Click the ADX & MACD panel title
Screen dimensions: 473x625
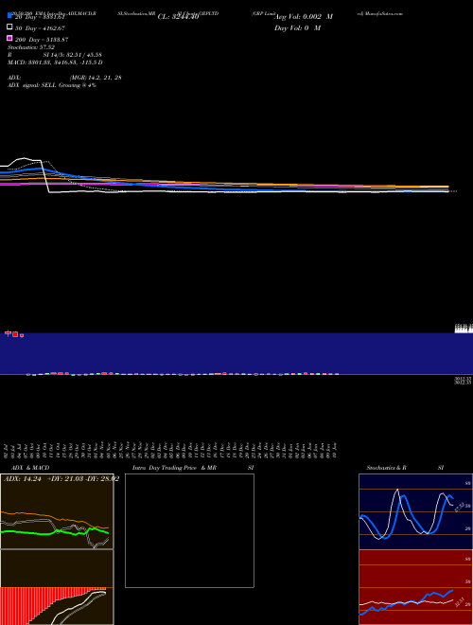pyautogui.click(x=30, y=468)
